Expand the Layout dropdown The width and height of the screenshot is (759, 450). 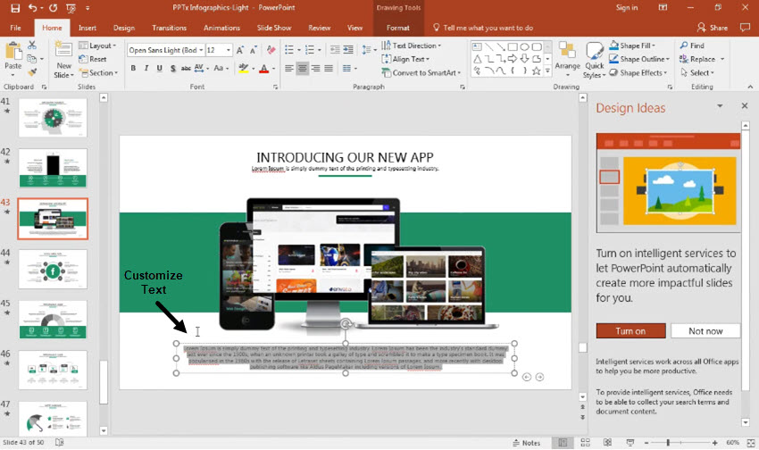[97, 46]
